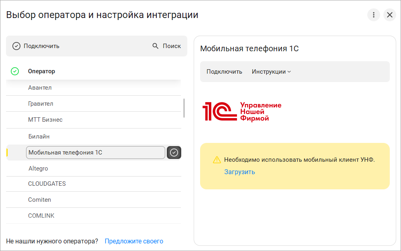Click the Мобильная телефония 1С panel title
401x251 pixels.
click(249, 48)
